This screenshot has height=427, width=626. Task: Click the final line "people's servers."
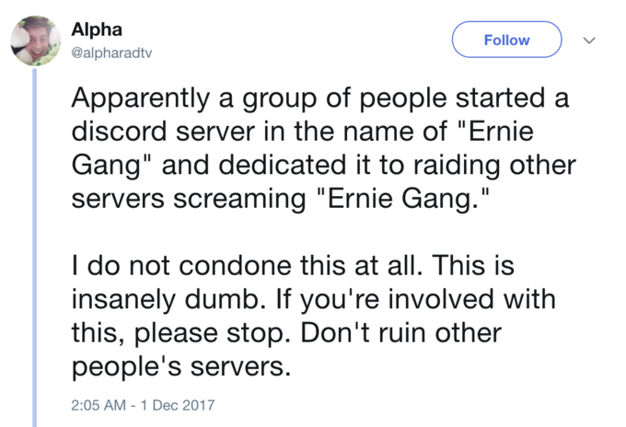[180, 367]
